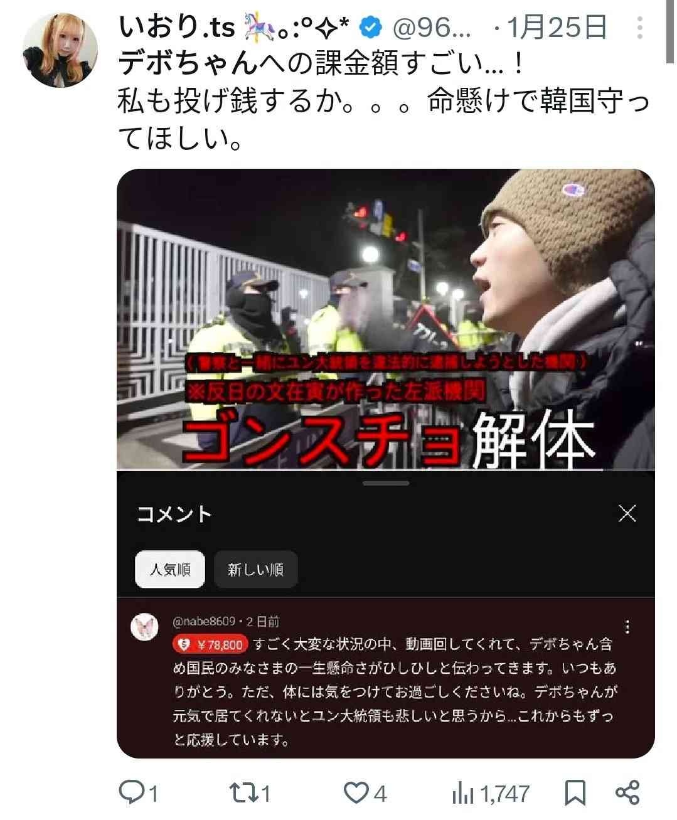677x820 pixels.
Task: Click the nabe8609 butterfly avatar
Action: click(144, 627)
